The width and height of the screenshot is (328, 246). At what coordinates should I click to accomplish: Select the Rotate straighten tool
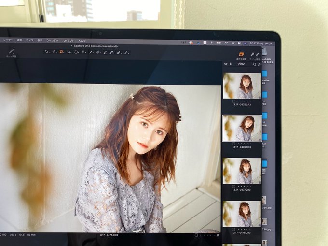pyautogui.click(x=76, y=52)
